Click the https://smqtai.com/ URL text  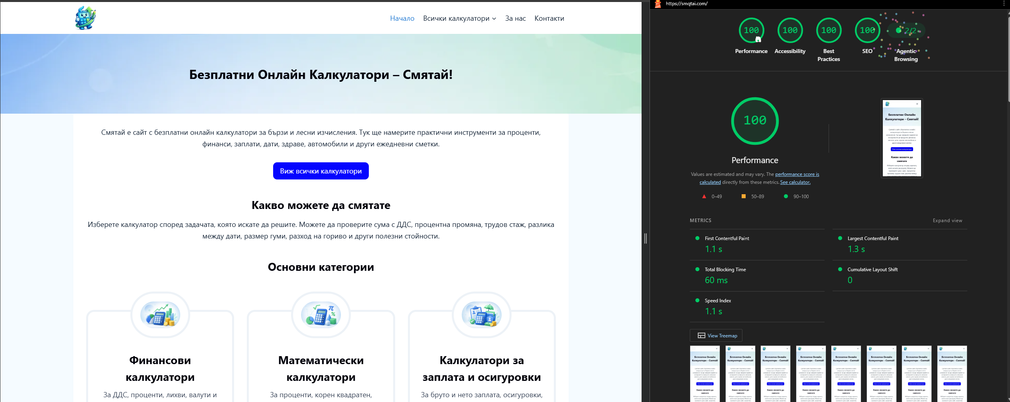click(687, 4)
